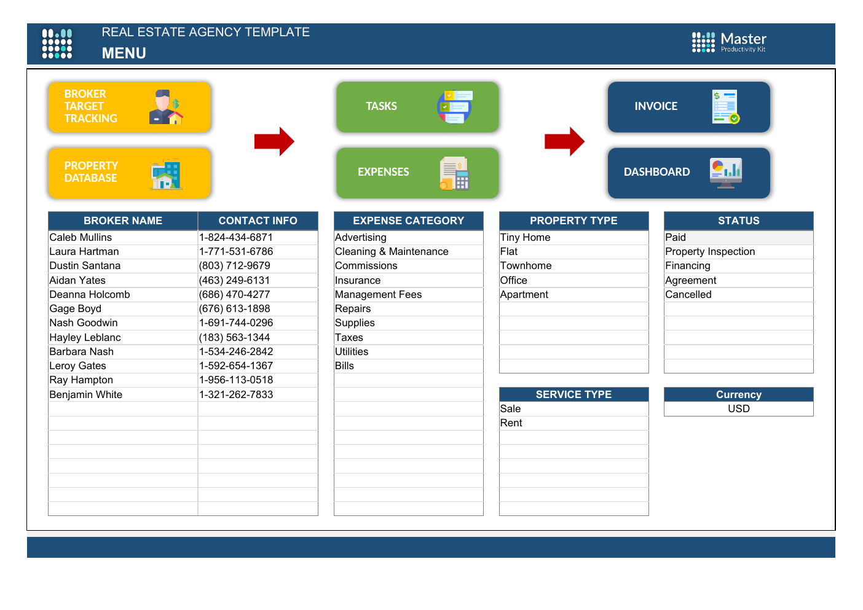Open the Expenses sheet
Image resolution: width=863 pixels, height=610 pixels.
tap(417, 173)
